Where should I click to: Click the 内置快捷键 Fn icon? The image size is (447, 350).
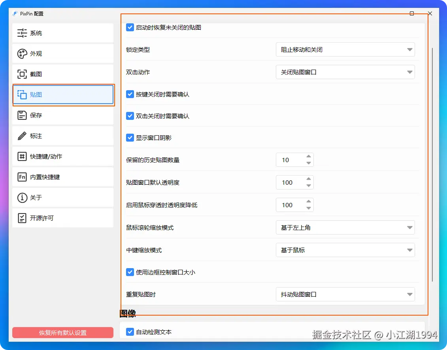(x=22, y=177)
